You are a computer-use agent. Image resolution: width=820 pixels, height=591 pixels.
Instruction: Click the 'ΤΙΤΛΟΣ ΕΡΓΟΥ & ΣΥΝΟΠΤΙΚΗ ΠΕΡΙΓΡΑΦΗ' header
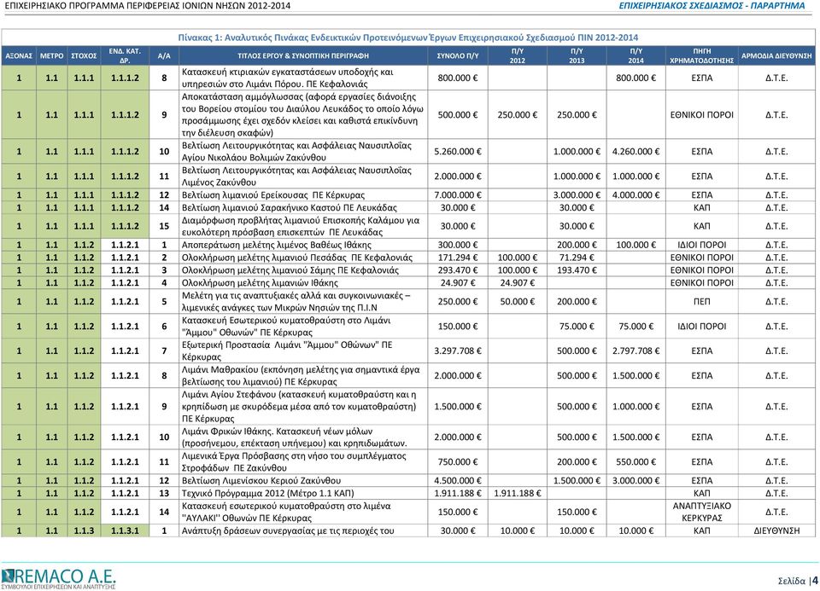click(303, 56)
